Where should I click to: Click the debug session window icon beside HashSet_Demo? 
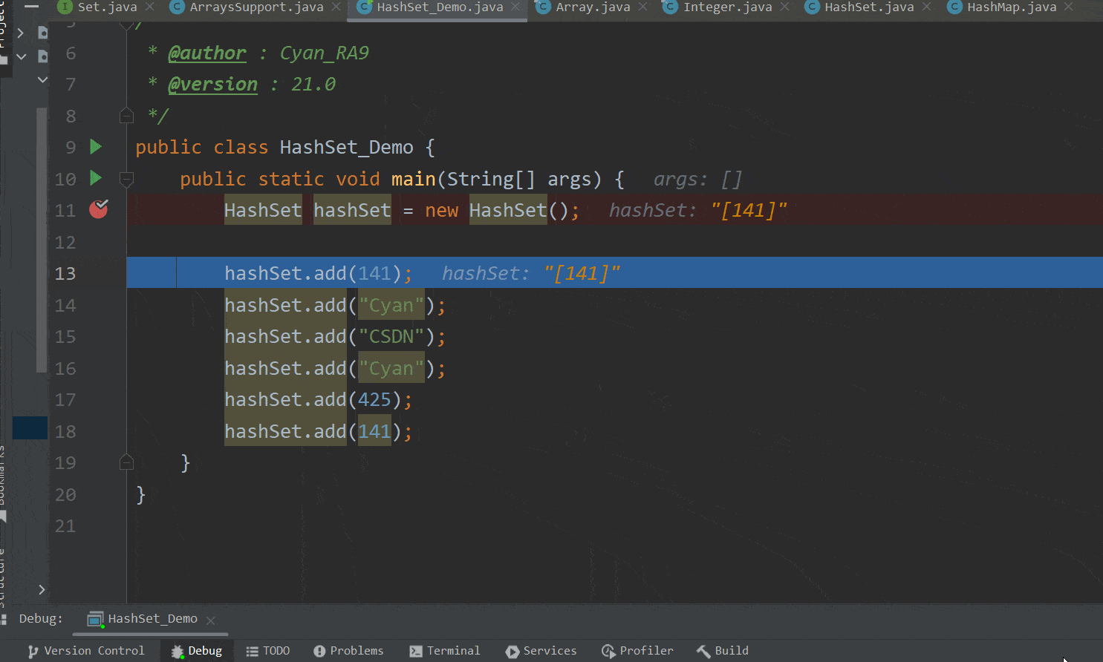95,619
